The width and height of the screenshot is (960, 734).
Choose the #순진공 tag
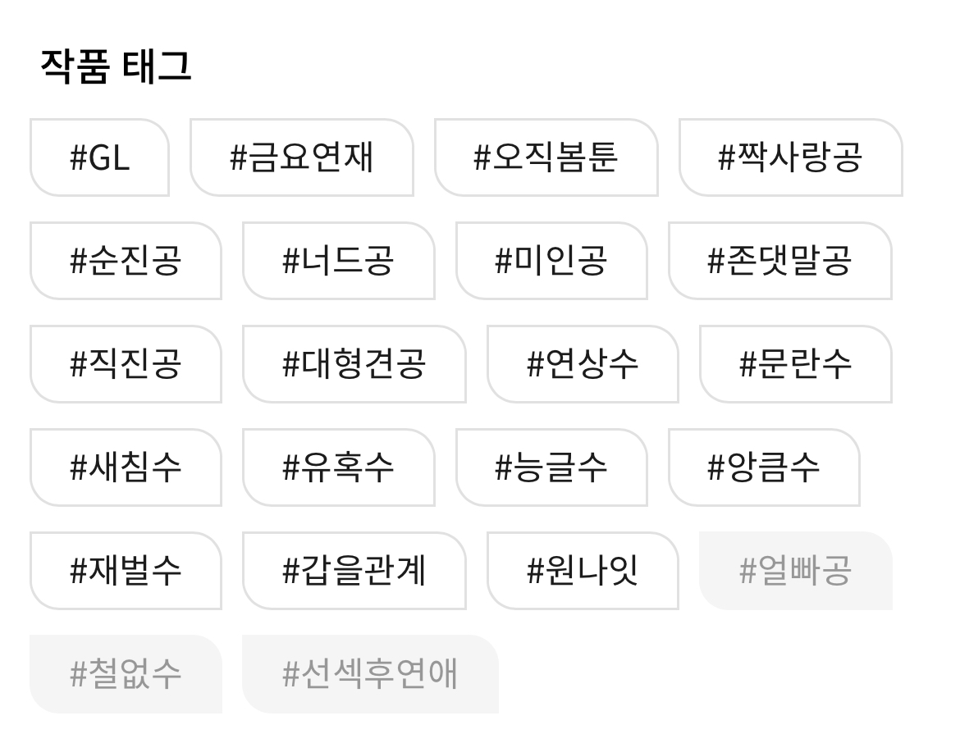pos(126,261)
